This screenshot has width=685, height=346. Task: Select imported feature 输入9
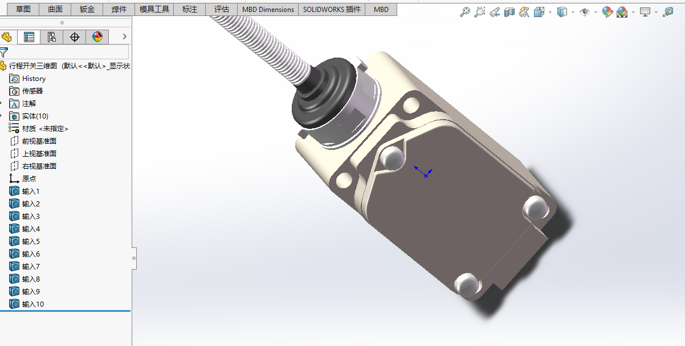click(25, 292)
